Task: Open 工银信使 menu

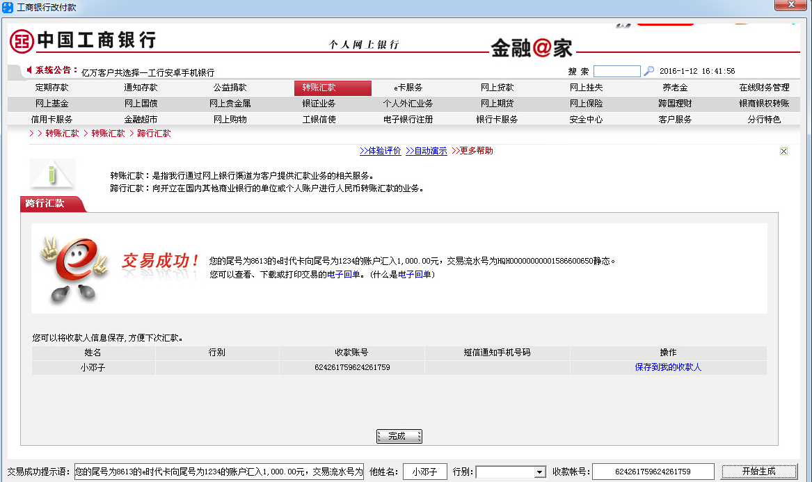Action: (319, 119)
